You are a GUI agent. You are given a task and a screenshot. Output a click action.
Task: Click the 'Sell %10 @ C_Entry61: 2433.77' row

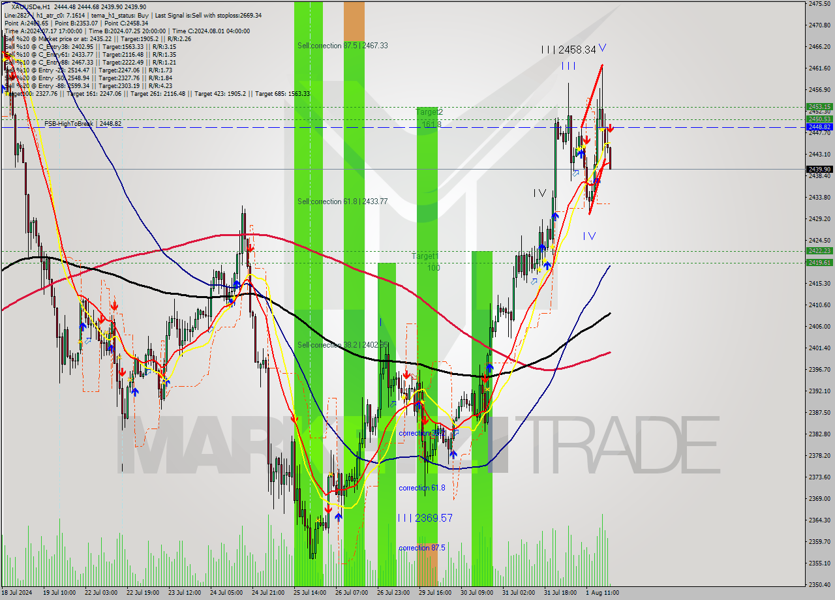click(90, 54)
